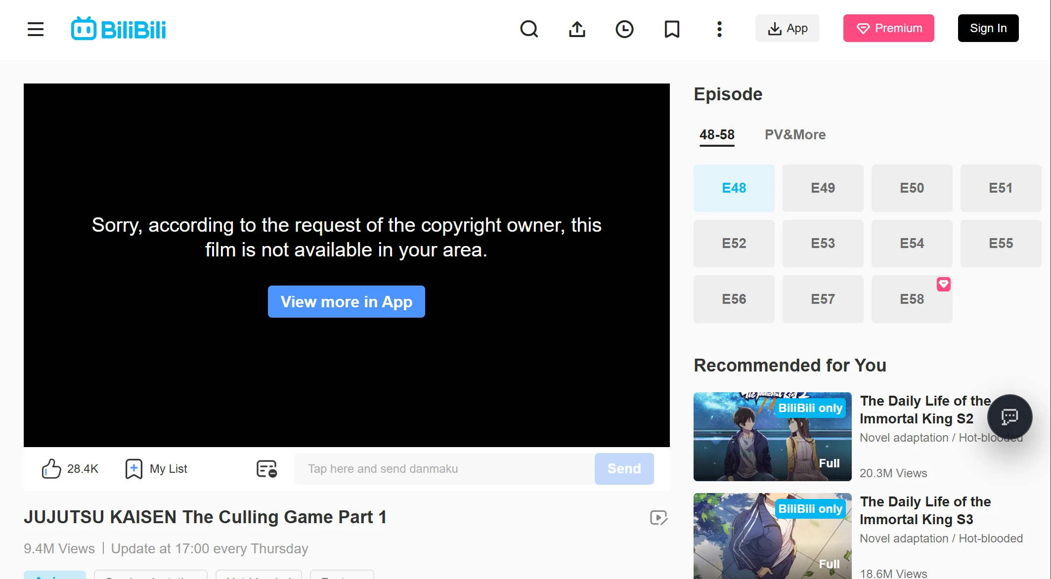Select episode E54
1051x579 pixels.
912,243
